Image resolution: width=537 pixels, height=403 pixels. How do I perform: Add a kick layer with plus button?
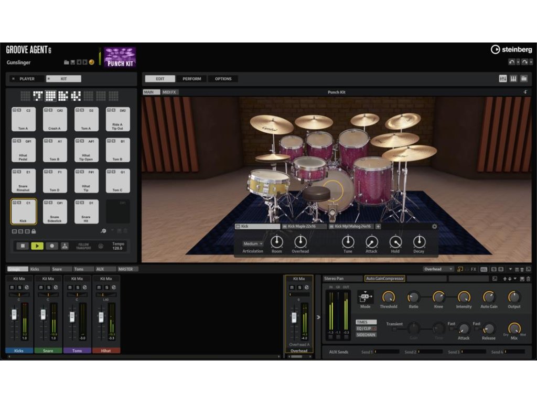pos(379,227)
